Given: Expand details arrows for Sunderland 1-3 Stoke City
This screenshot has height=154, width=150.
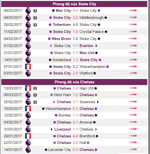Looking at the screenshot, I should 133,60.
